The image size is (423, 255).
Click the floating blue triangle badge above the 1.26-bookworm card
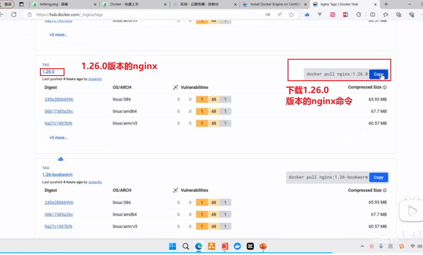click(x=61, y=159)
